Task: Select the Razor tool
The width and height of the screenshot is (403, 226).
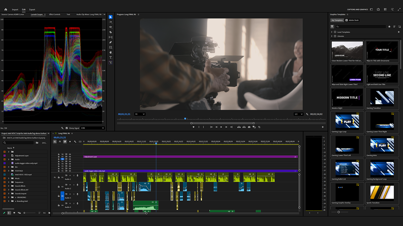Action: [111, 32]
